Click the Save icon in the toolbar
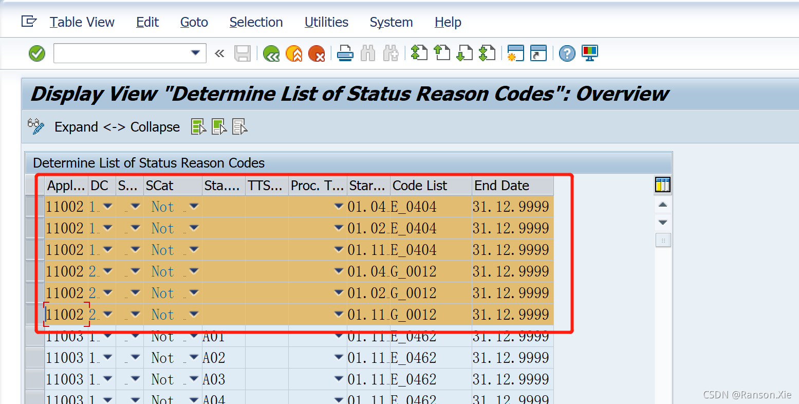 (243, 53)
